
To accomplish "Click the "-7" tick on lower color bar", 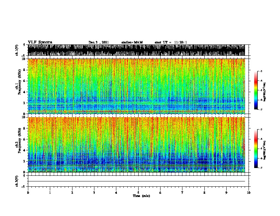I will point(261,168).
